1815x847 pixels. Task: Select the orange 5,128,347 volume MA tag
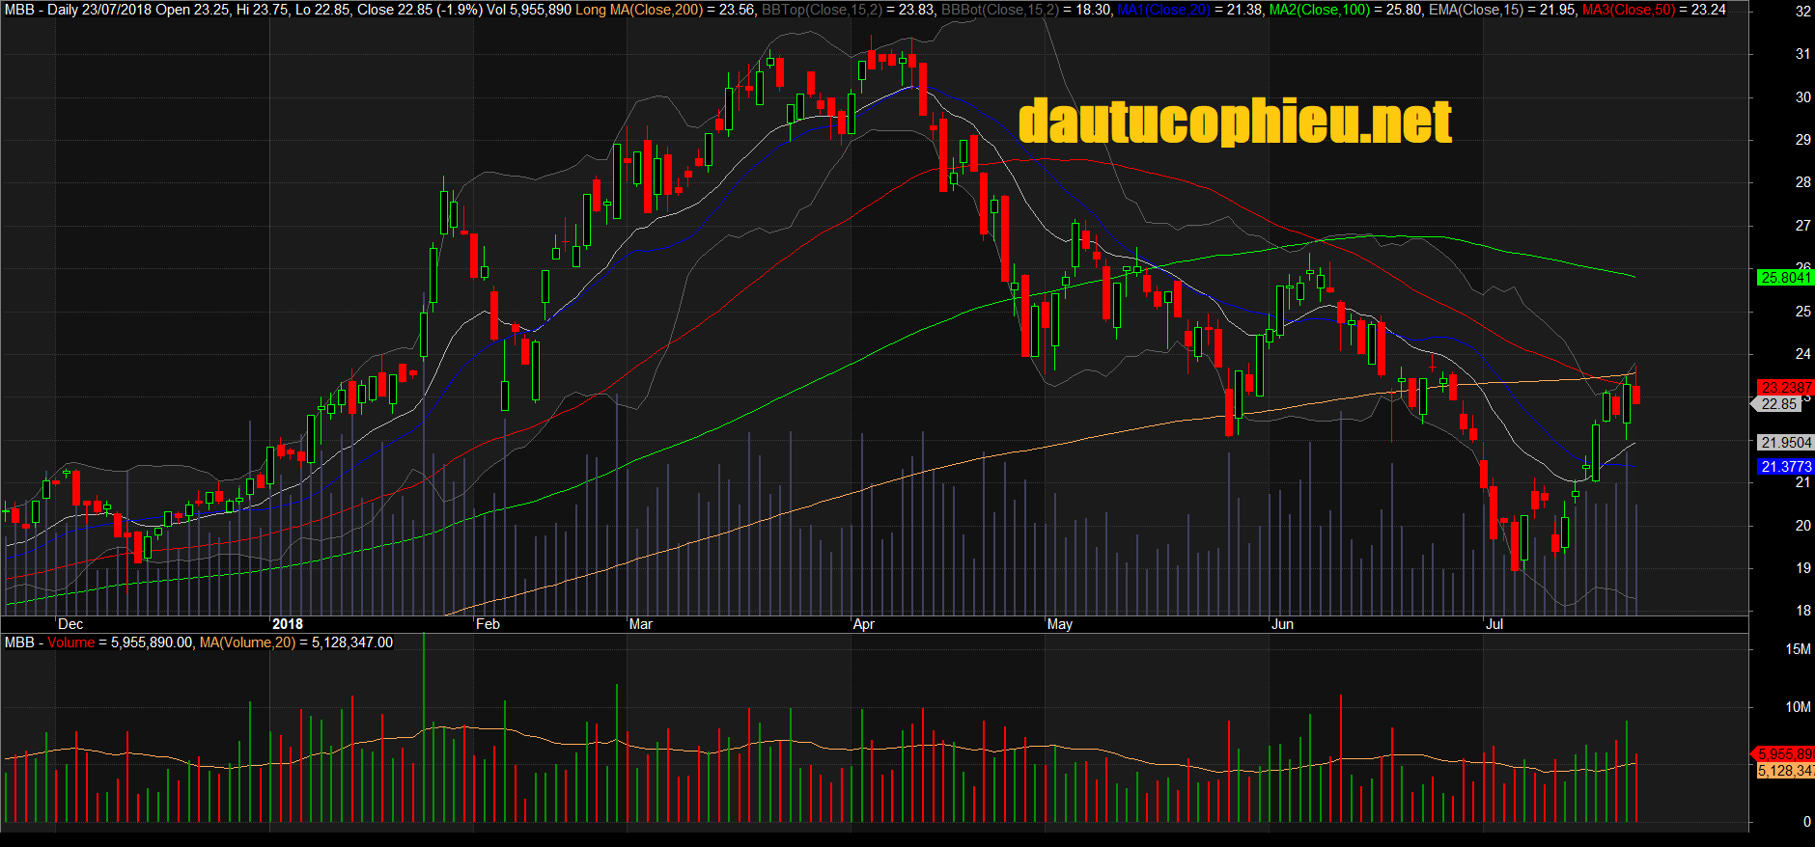pyautogui.click(x=1784, y=771)
